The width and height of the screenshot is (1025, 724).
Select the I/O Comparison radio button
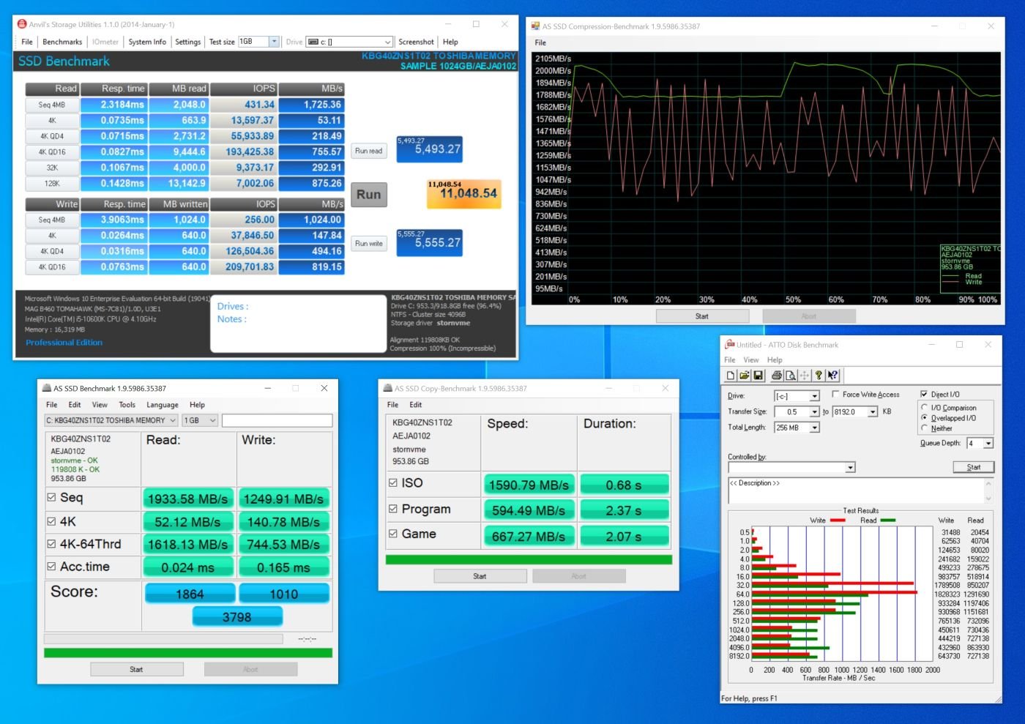(925, 408)
